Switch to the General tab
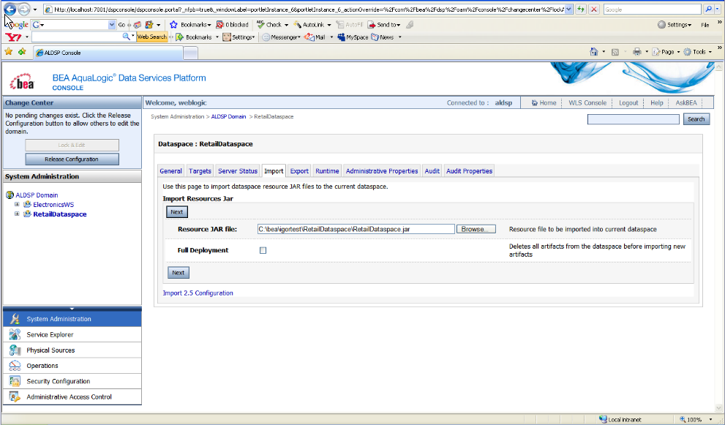This screenshot has width=725, height=425. coord(170,170)
